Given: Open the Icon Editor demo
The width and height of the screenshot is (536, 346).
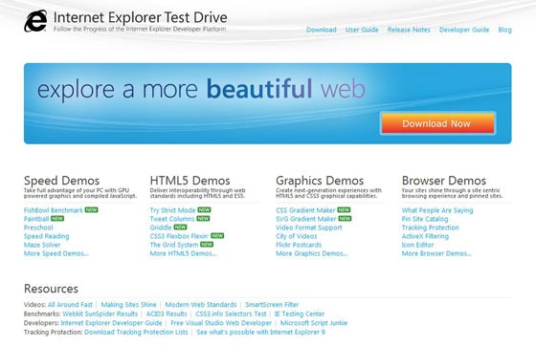Looking at the screenshot, I should [x=417, y=245].
